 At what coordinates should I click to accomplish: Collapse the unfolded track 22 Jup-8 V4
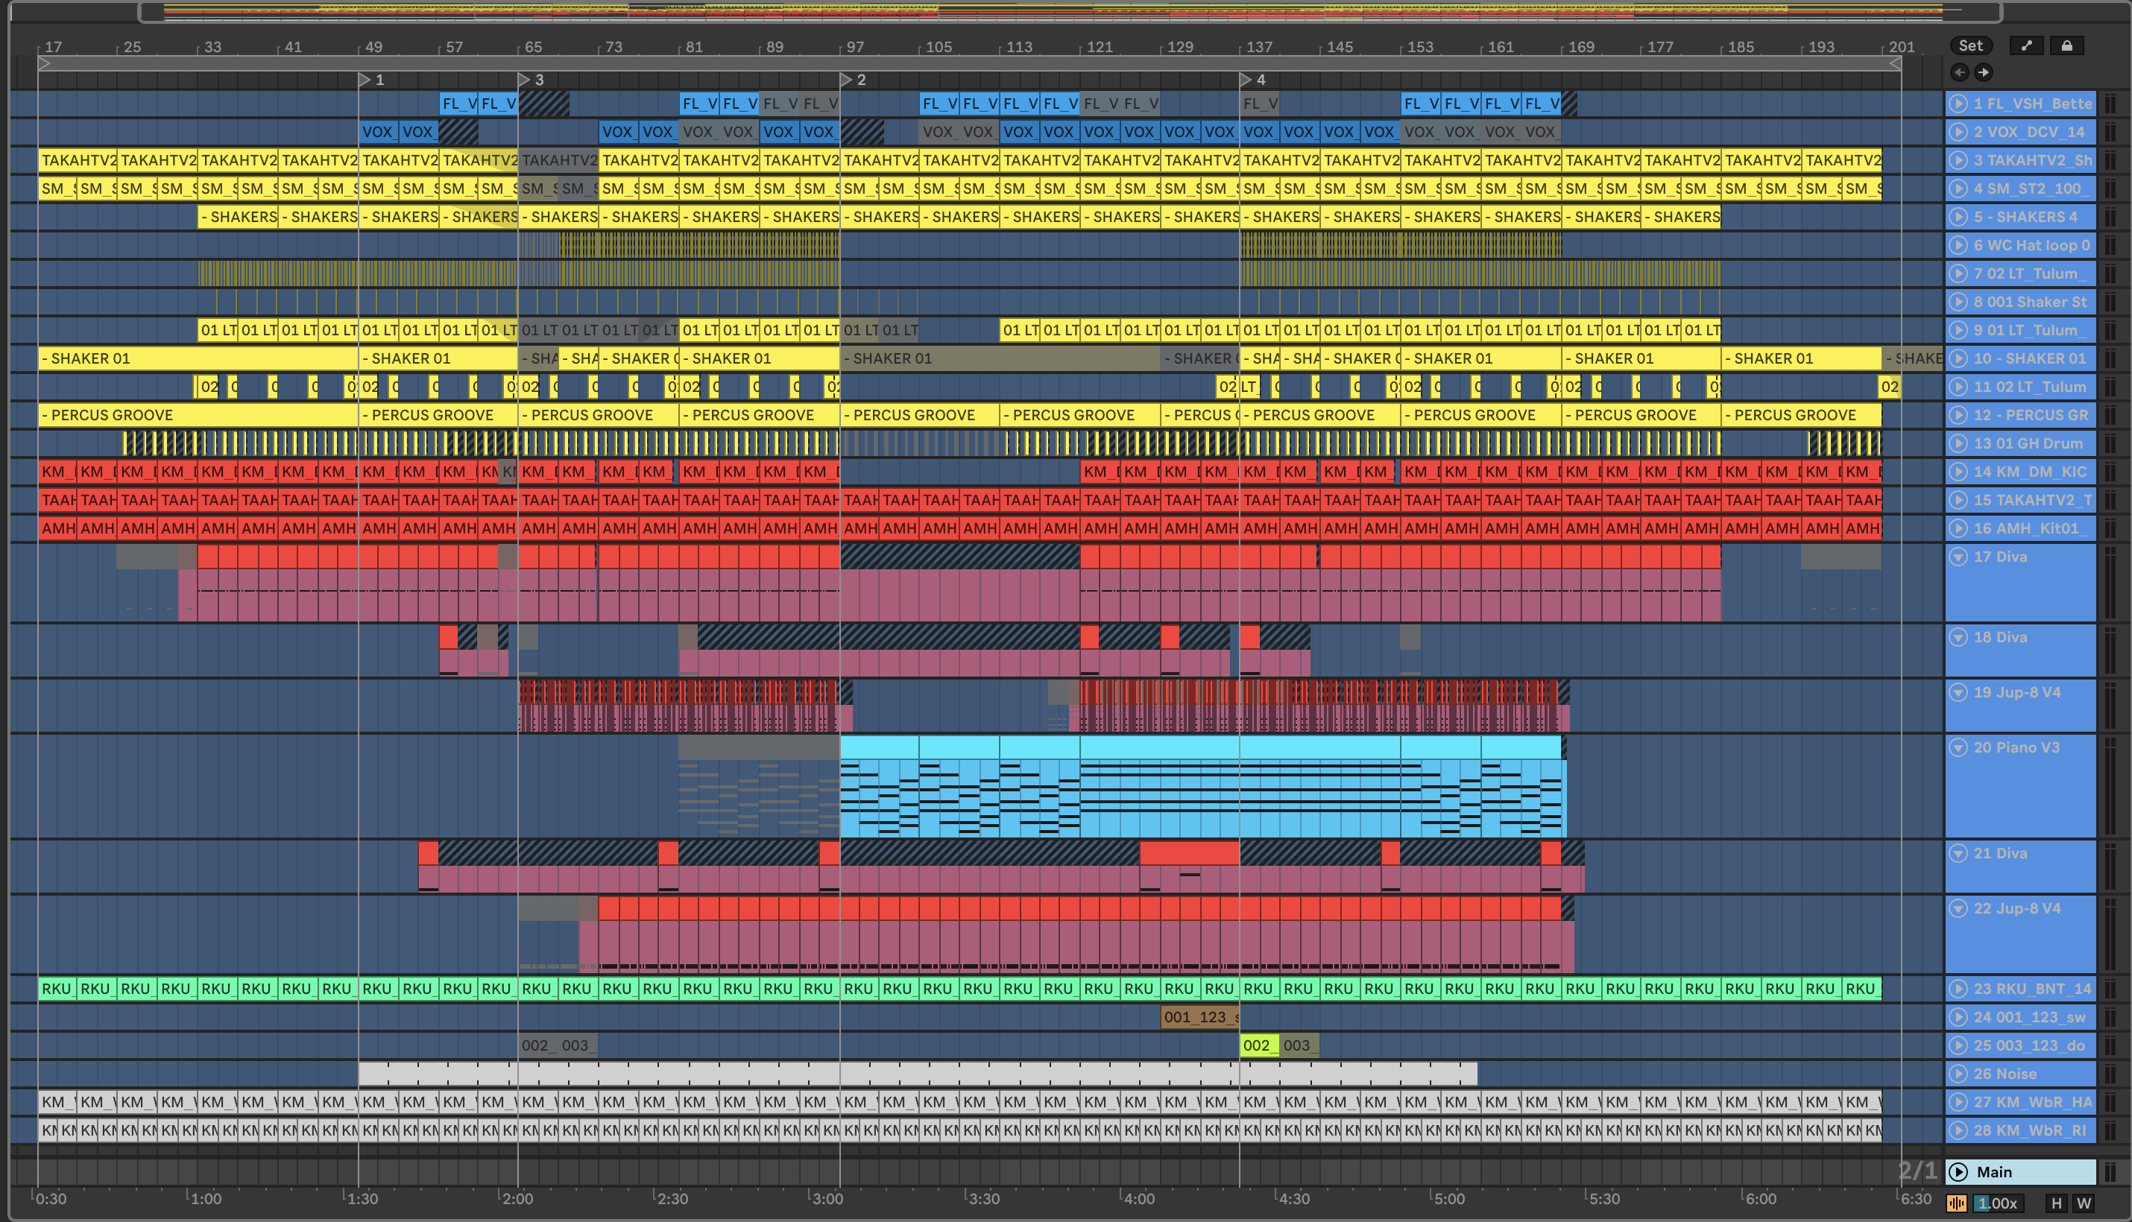[x=1958, y=909]
